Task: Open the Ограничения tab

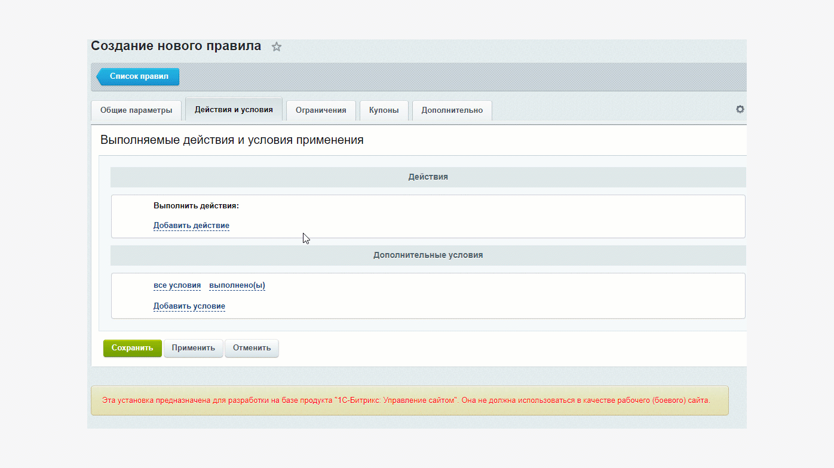Action: point(321,110)
